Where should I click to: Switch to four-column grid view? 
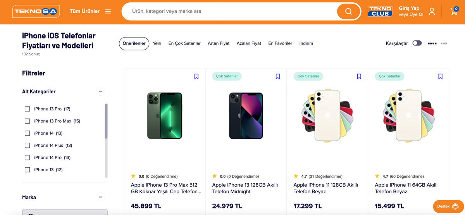(x=432, y=43)
